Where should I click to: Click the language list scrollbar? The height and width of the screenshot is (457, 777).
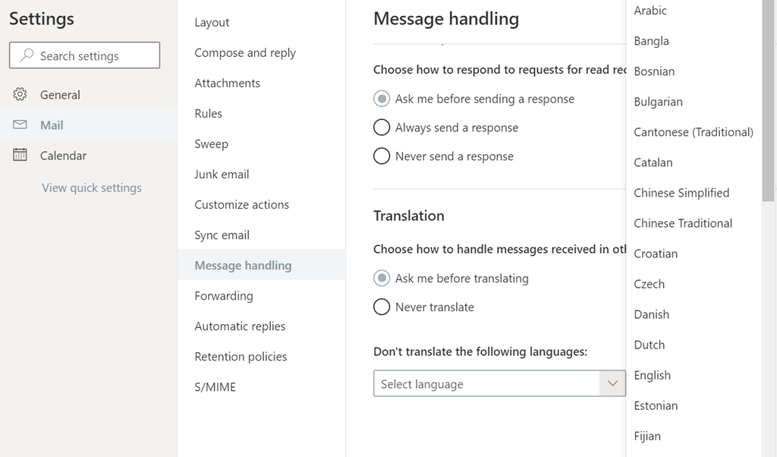[768, 99]
